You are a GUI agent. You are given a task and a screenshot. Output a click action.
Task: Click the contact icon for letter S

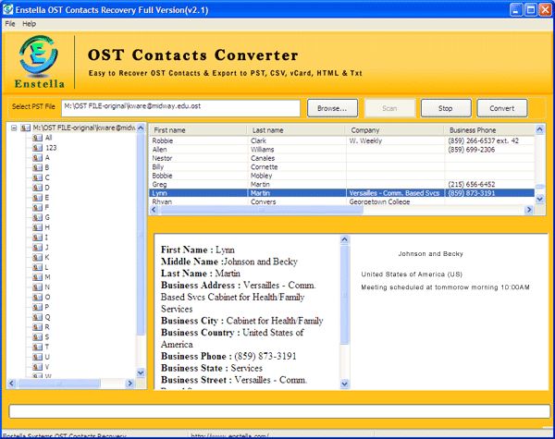37,336
